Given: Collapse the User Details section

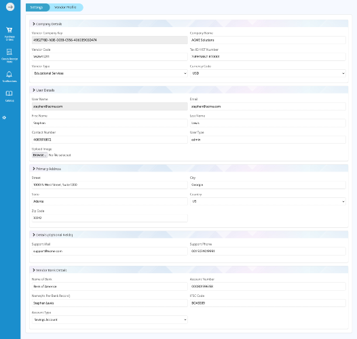Looking at the screenshot, I should pyautogui.click(x=189, y=90).
